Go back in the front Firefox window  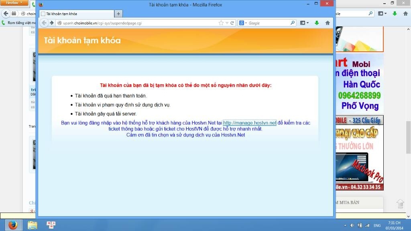(44, 23)
